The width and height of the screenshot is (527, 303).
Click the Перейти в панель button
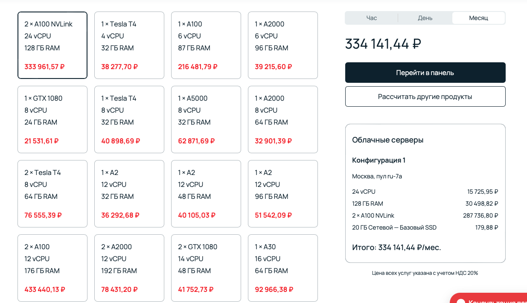pos(425,73)
